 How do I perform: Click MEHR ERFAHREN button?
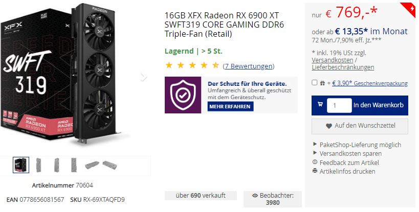click(230, 106)
